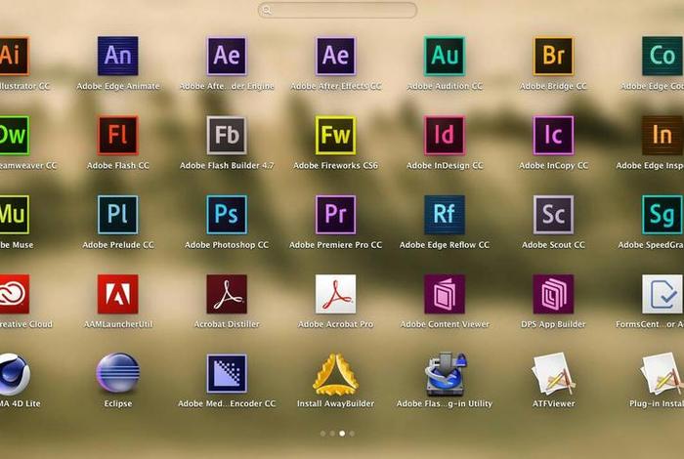This screenshot has width=684, height=459.
Task: Open CINEMA 4D Lite
Action: tap(14, 374)
